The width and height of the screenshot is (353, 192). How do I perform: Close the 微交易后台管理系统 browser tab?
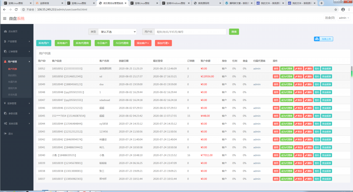click(x=126, y=3)
